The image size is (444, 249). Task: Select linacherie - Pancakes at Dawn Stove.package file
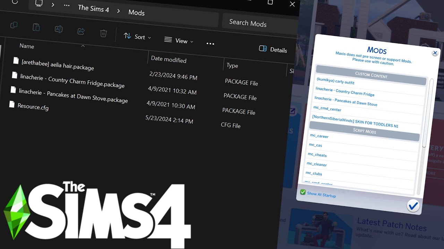[73, 95]
